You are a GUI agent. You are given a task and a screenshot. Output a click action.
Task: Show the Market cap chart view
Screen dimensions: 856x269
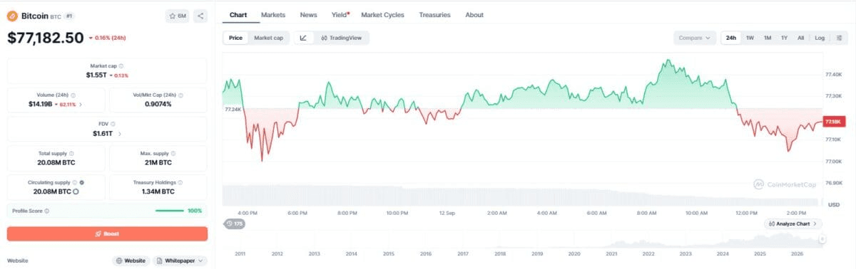(269, 38)
